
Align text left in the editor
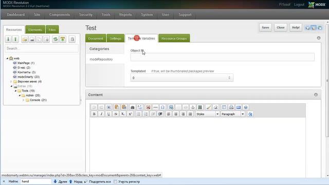point(169,114)
